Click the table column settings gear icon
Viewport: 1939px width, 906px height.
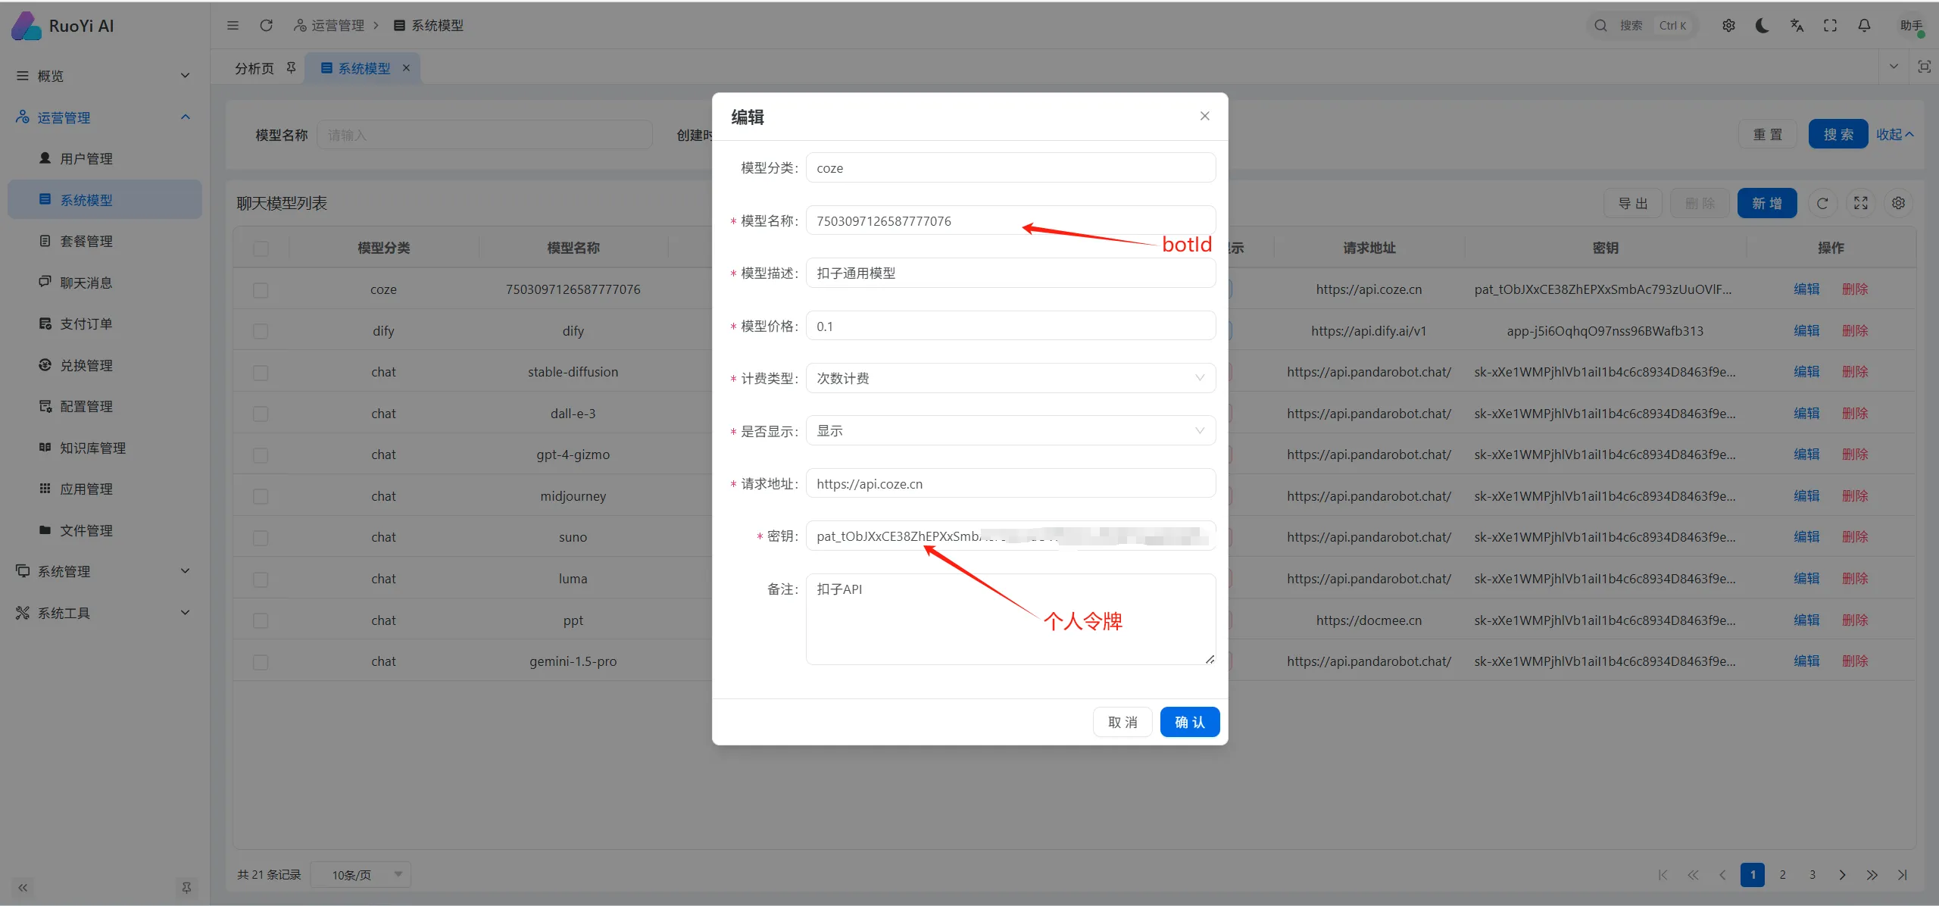[1898, 203]
